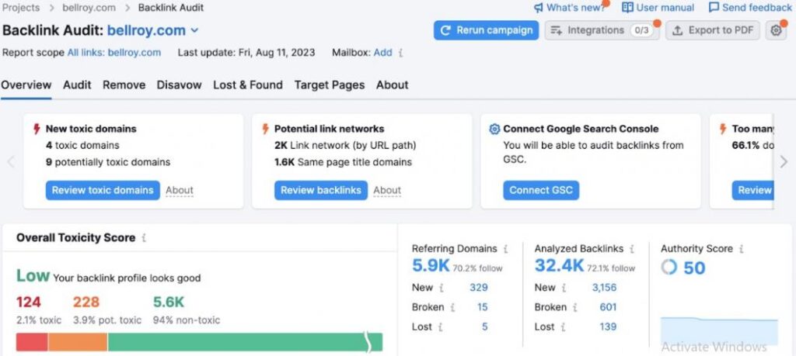The image size is (796, 356).
Task: Click the gear icon on Connect Google Search Console
Action: [x=494, y=129]
